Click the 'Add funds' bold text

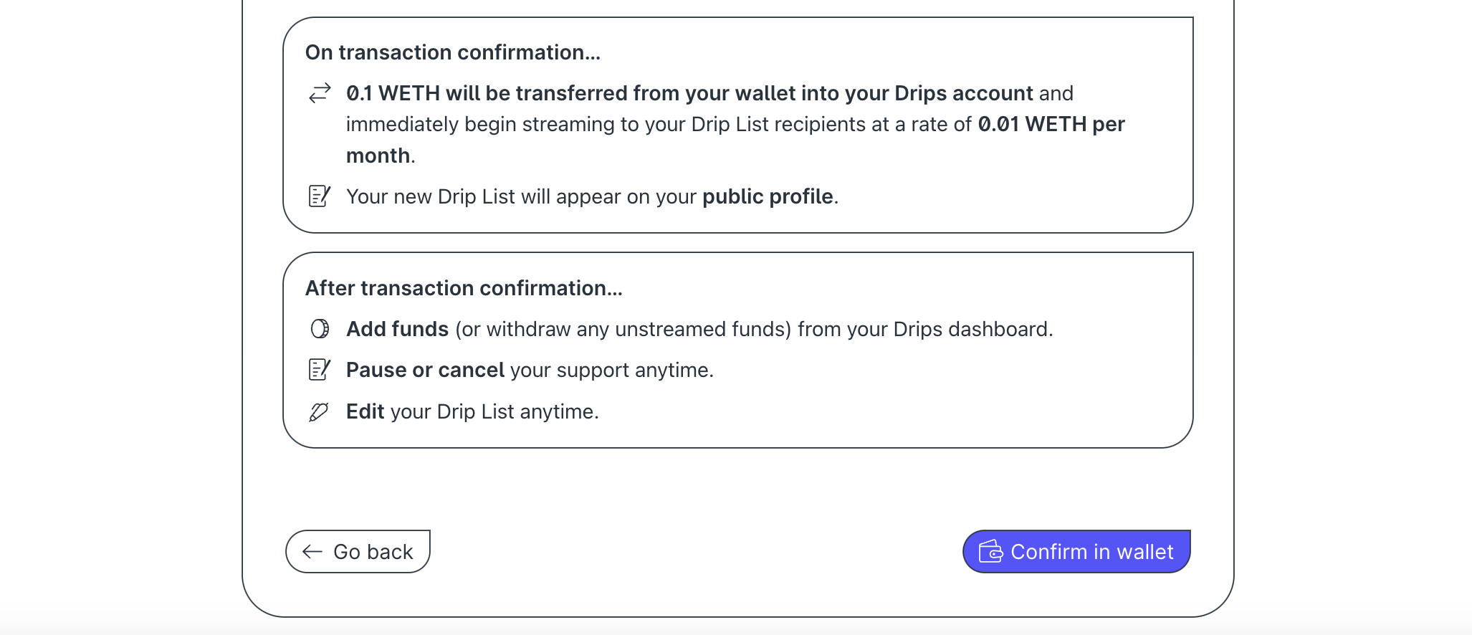pos(397,329)
